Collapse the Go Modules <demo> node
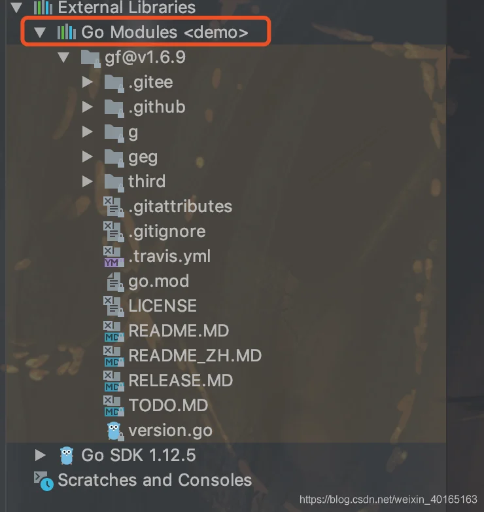Image resolution: width=484 pixels, height=512 pixels. [40, 32]
